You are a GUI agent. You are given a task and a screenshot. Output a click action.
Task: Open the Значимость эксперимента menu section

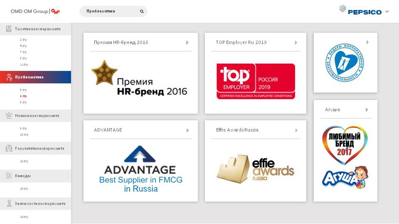[36, 203]
